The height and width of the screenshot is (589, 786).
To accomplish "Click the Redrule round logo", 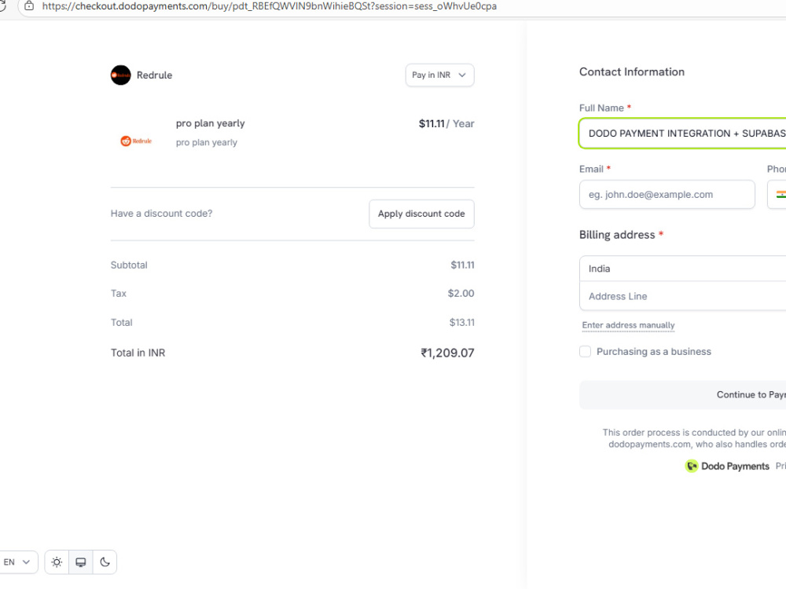I will pyautogui.click(x=121, y=75).
